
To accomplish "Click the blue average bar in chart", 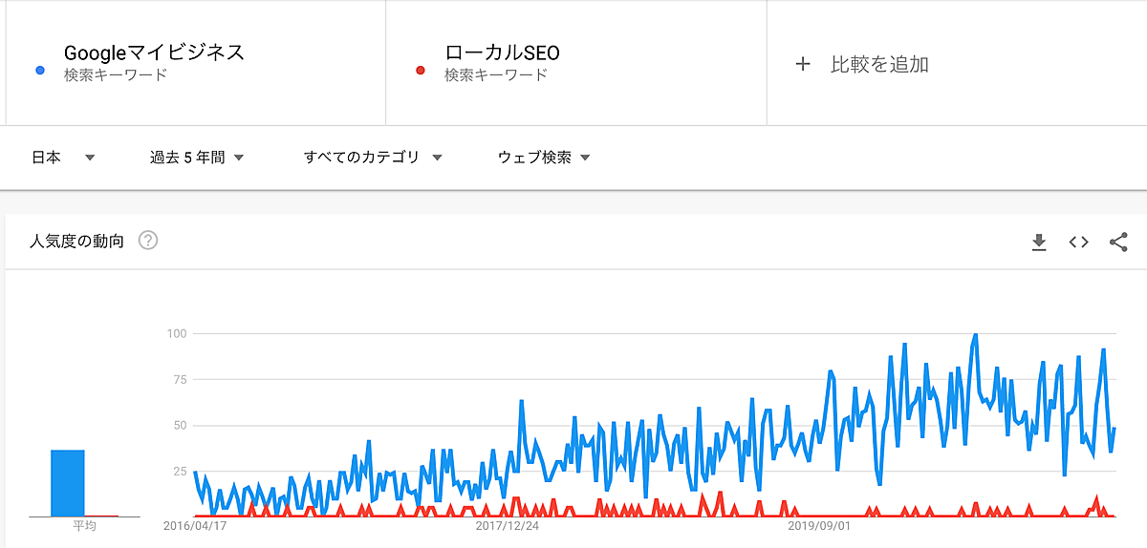I will point(67,483).
